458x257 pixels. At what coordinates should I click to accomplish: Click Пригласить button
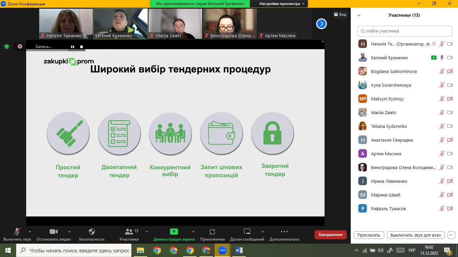[x=368, y=235]
